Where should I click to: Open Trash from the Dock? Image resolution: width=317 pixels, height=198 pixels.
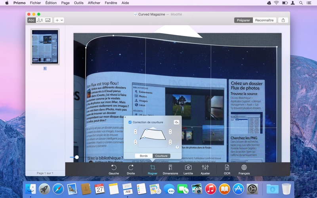click(286, 189)
